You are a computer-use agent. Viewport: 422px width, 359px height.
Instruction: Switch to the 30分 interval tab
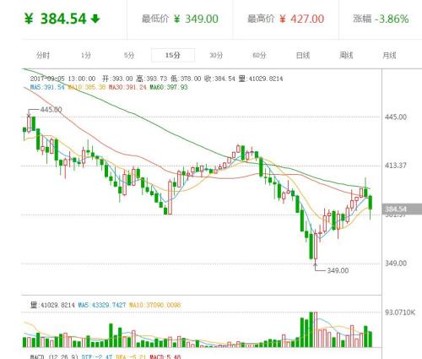[x=216, y=55]
